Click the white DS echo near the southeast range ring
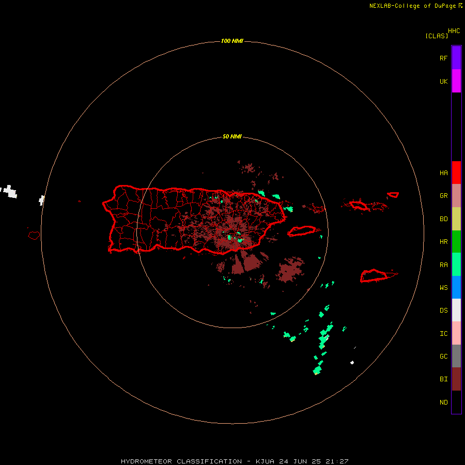 [x=352, y=362]
